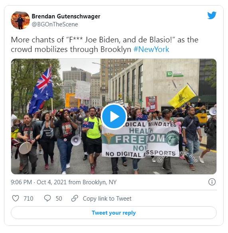This screenshot has height=233, width=228.
Task: Open the tweet info circle icon
Action: click(212, 182)
